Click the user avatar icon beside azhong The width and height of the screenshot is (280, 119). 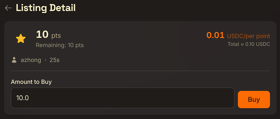click(14, 60)
